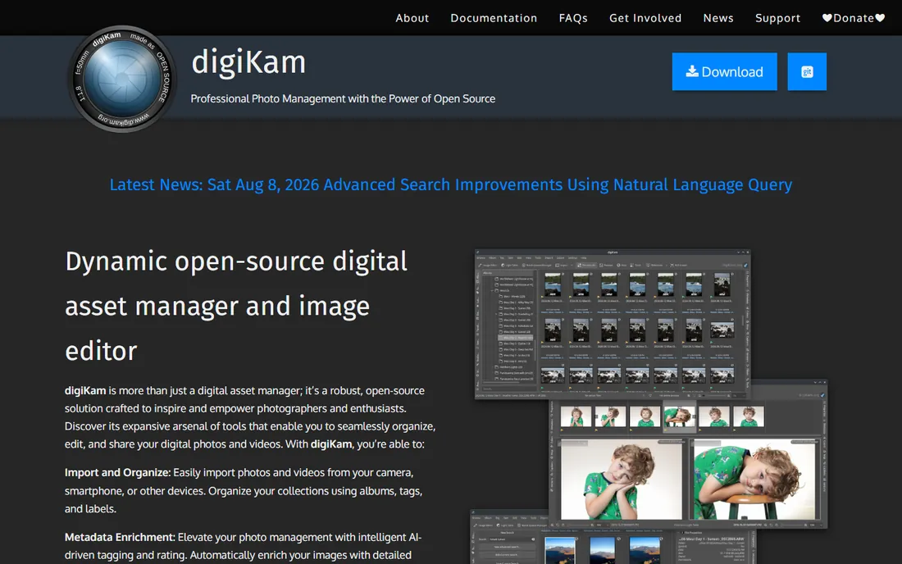This screenshot has width=902, height=564.
Task: Click the tagline 'Professional Photo Management with the Power of Open Source'
Action: click(343, 99)
